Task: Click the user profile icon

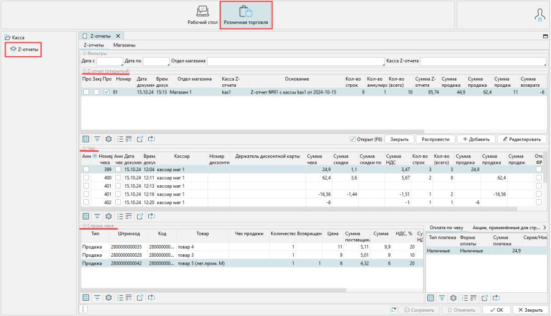Action: pos(539,15)
